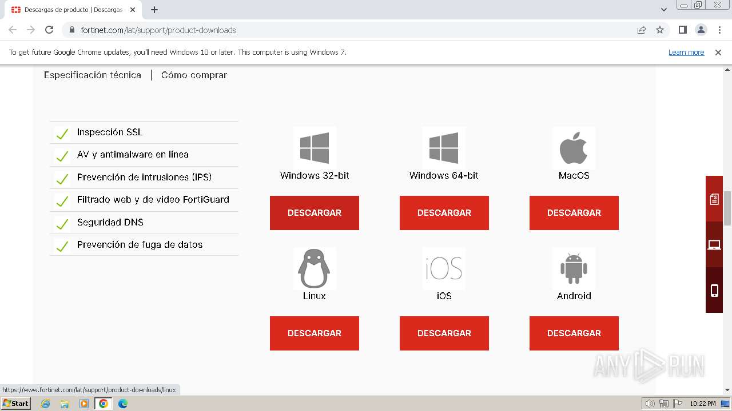Click the page vertical scrollbar thumb
The image size is (732, 411).
pos(727,208)
